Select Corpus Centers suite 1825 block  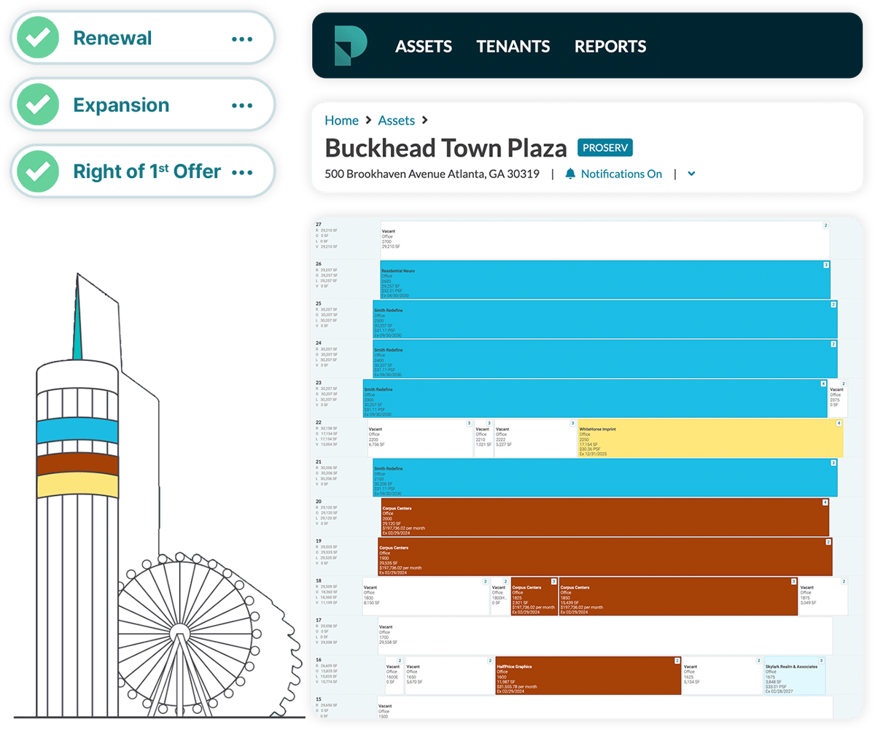click(x=534, y=596)
